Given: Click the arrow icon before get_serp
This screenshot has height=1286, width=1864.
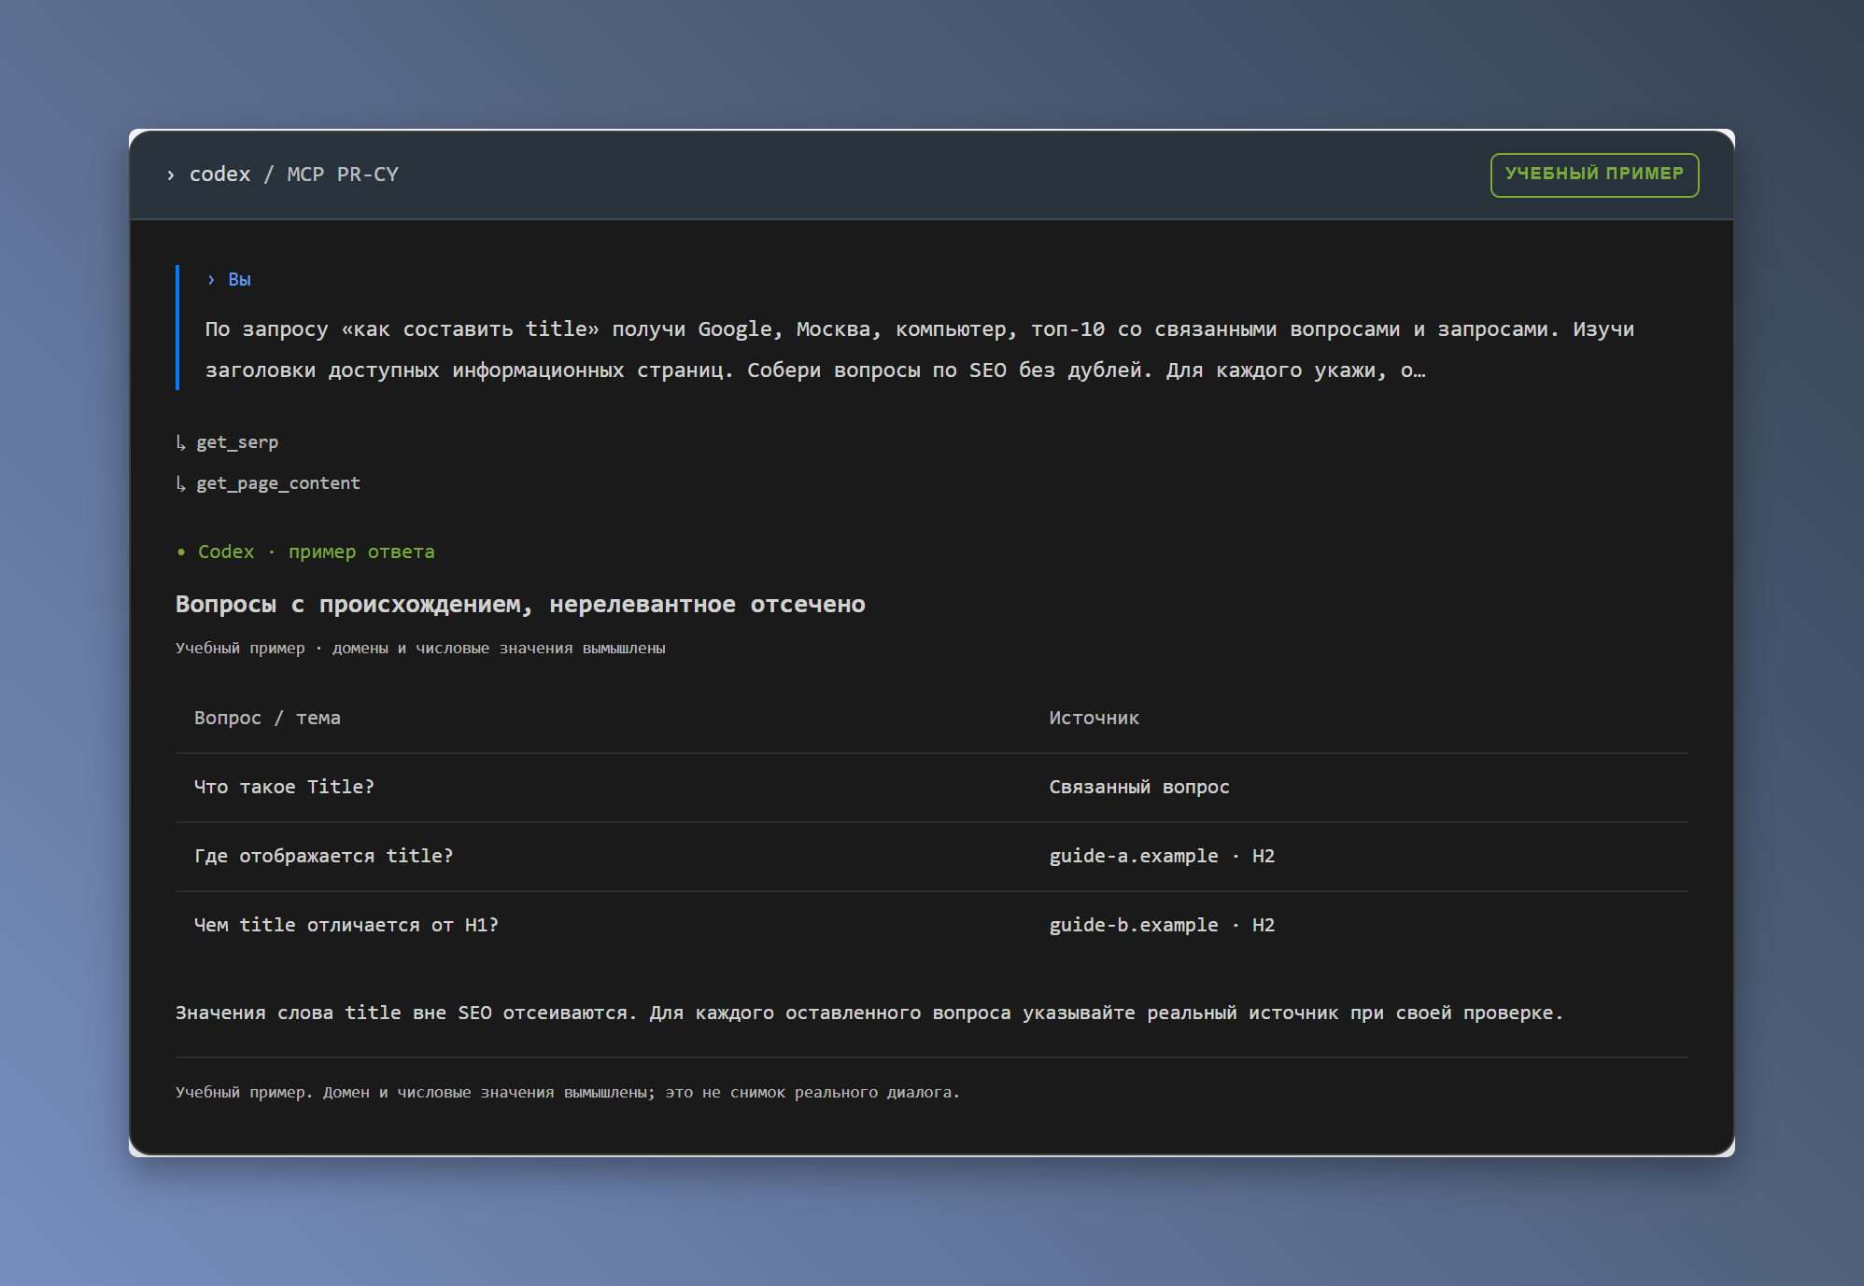Looking at the screenshot, I should point(181,442).
